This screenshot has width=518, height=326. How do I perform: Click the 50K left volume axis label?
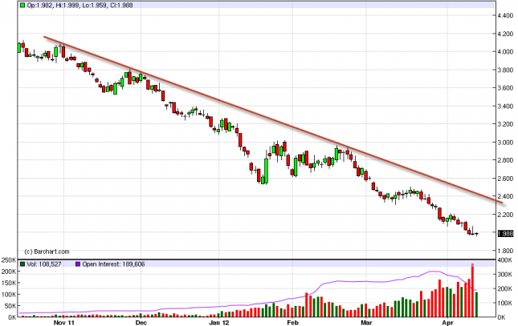click(x=10, y=306)
